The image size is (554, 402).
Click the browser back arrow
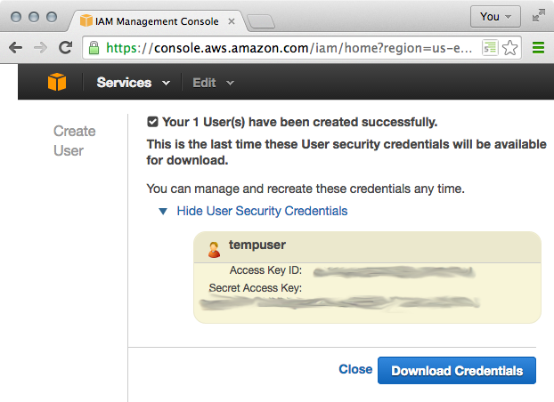point(15,48)
